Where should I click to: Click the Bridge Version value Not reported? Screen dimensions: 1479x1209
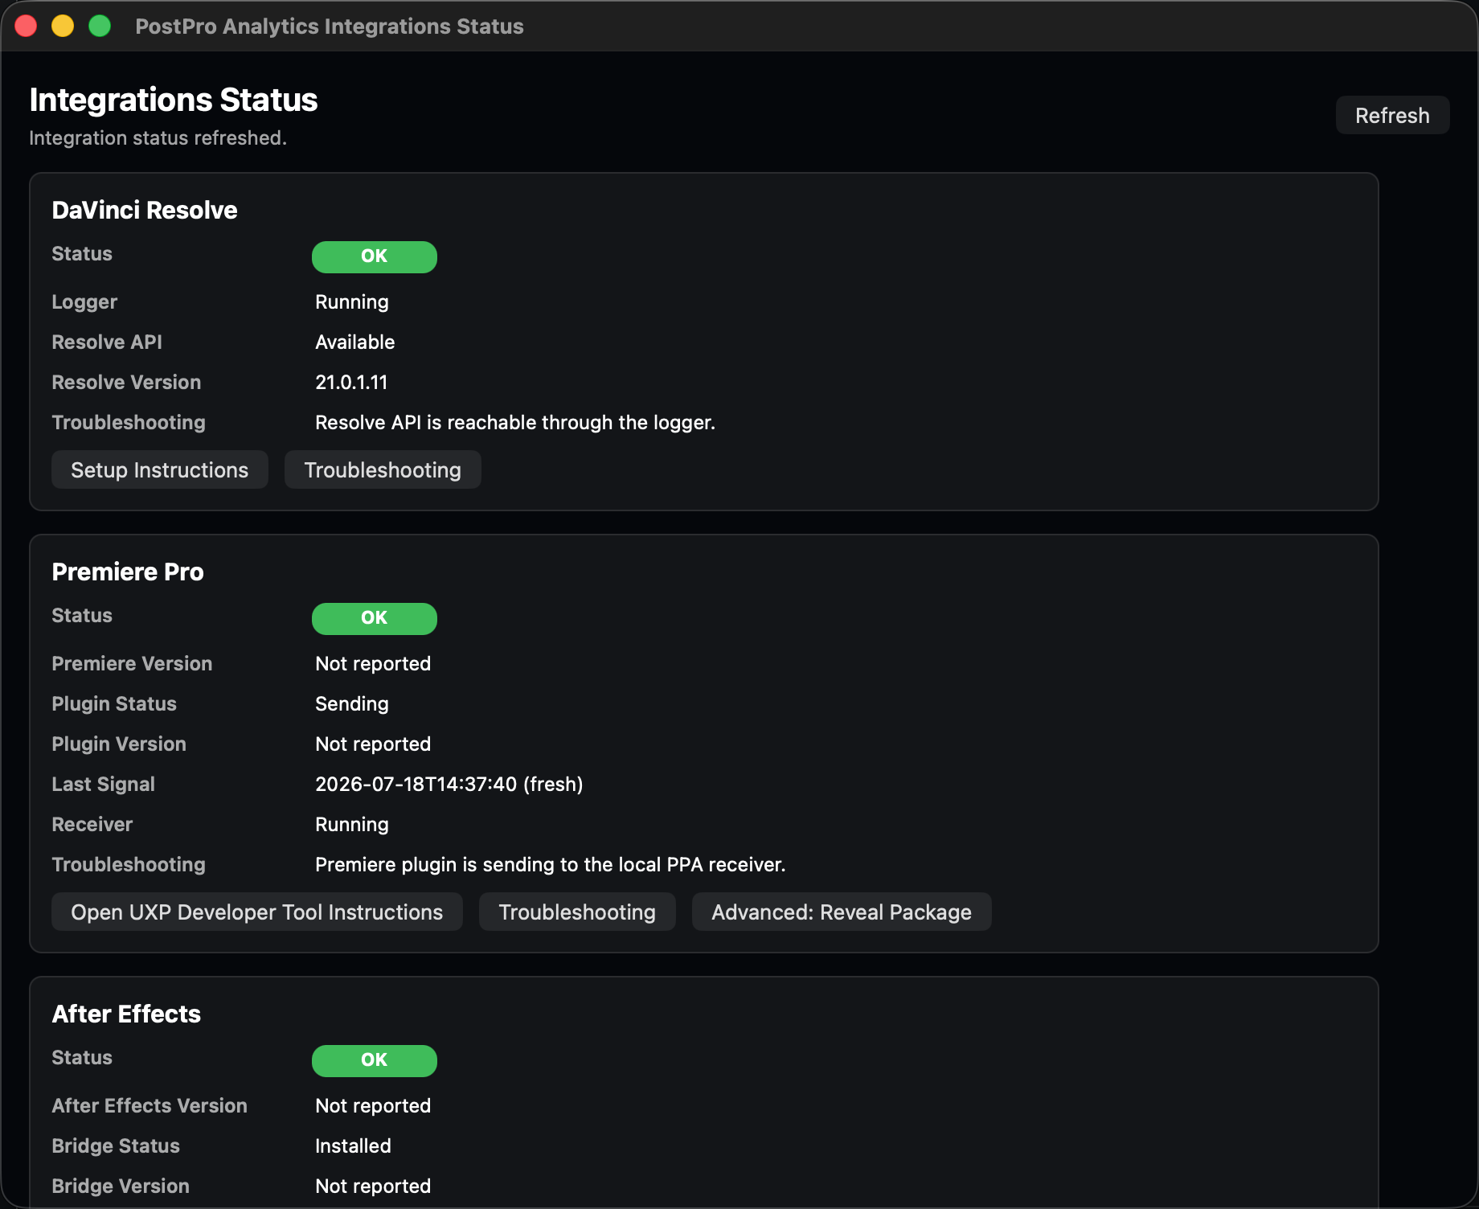(x=373, y=1186)
